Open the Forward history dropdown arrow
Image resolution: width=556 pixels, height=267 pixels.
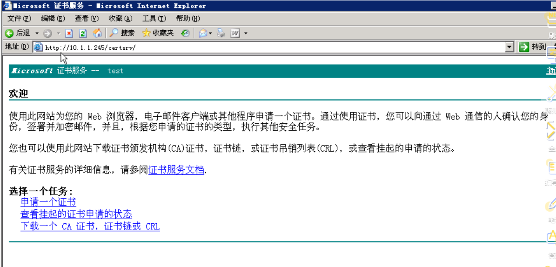pyautogui.click(x=59, y=33)
